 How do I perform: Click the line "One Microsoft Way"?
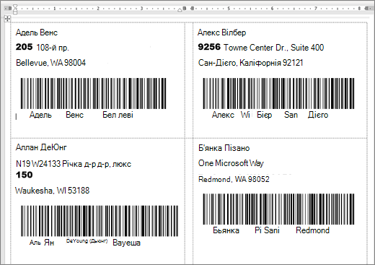click(231, 163)
